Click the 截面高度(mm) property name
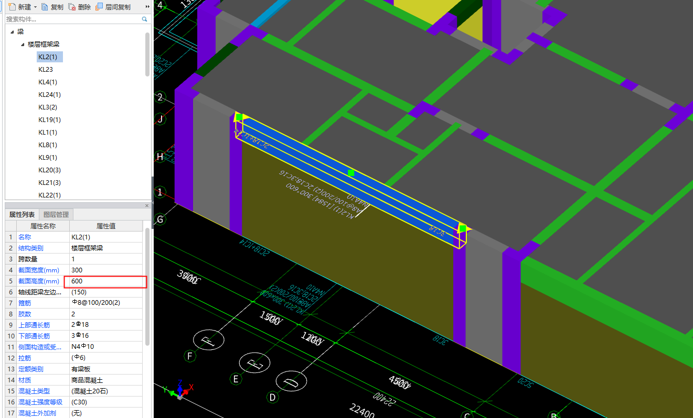Screen dimensions: 693x418 coord(39,281)
